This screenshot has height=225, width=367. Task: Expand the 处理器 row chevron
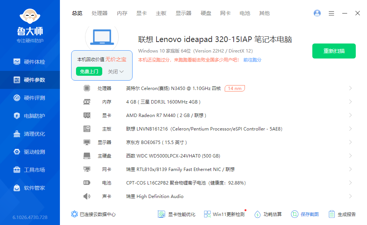click(x=351, y=88)
